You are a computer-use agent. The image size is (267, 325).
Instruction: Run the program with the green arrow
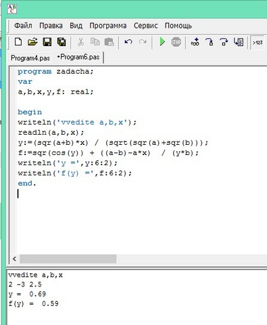[x=162, y=42]
